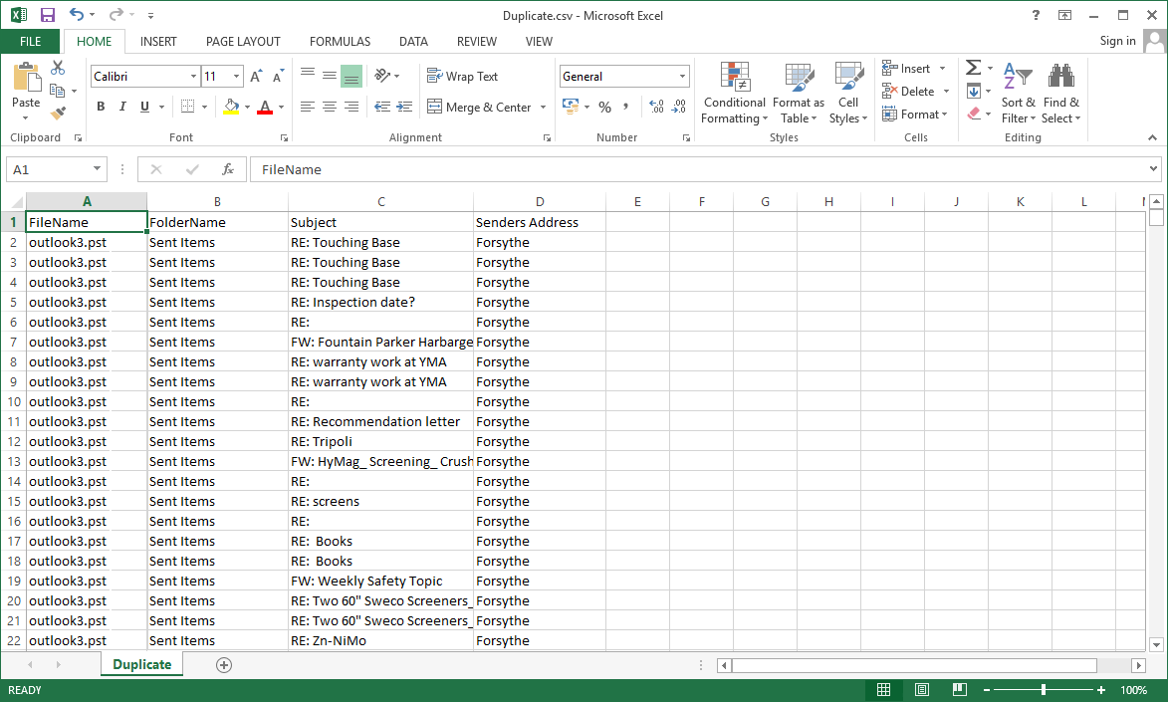
Task: Add a new sheet with plus icon
Action: tap(223, 665)
